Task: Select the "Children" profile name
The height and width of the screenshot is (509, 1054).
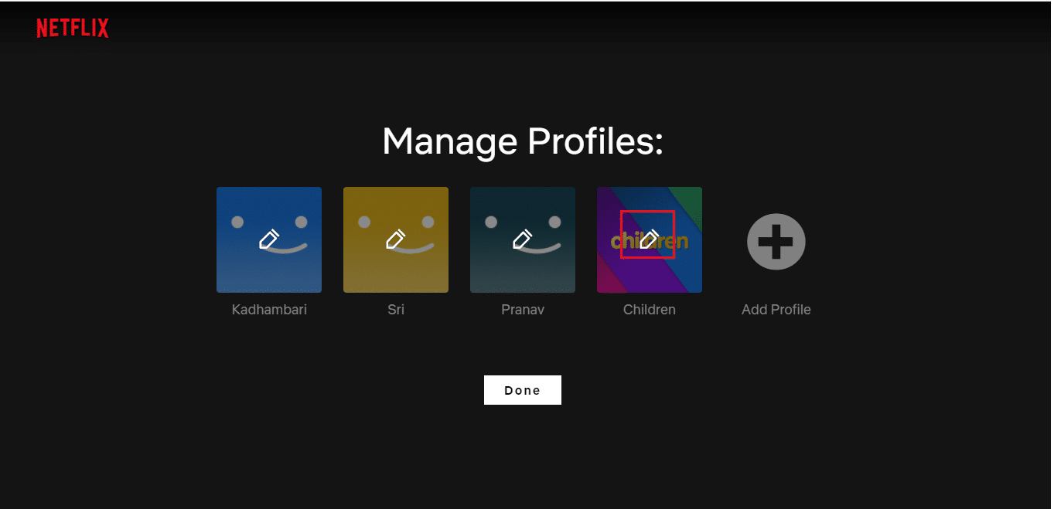Action: point(650,310)
